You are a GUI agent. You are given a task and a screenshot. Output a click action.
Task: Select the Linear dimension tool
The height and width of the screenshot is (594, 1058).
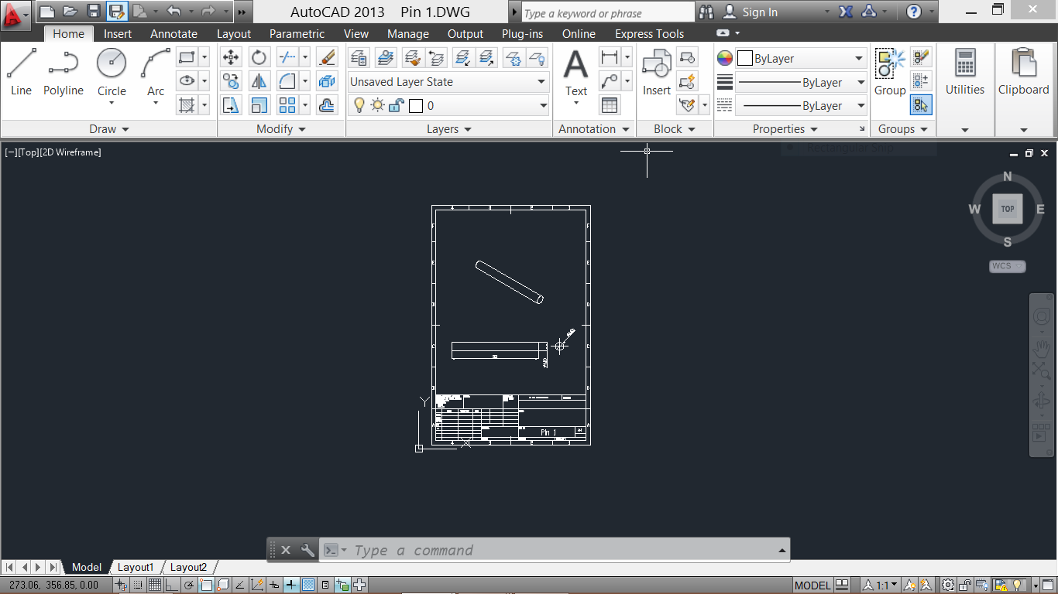[610, 57]
